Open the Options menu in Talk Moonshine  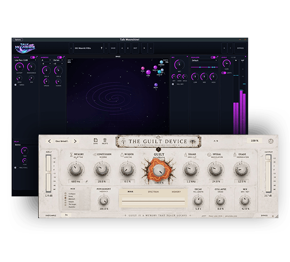coord(18,40)
